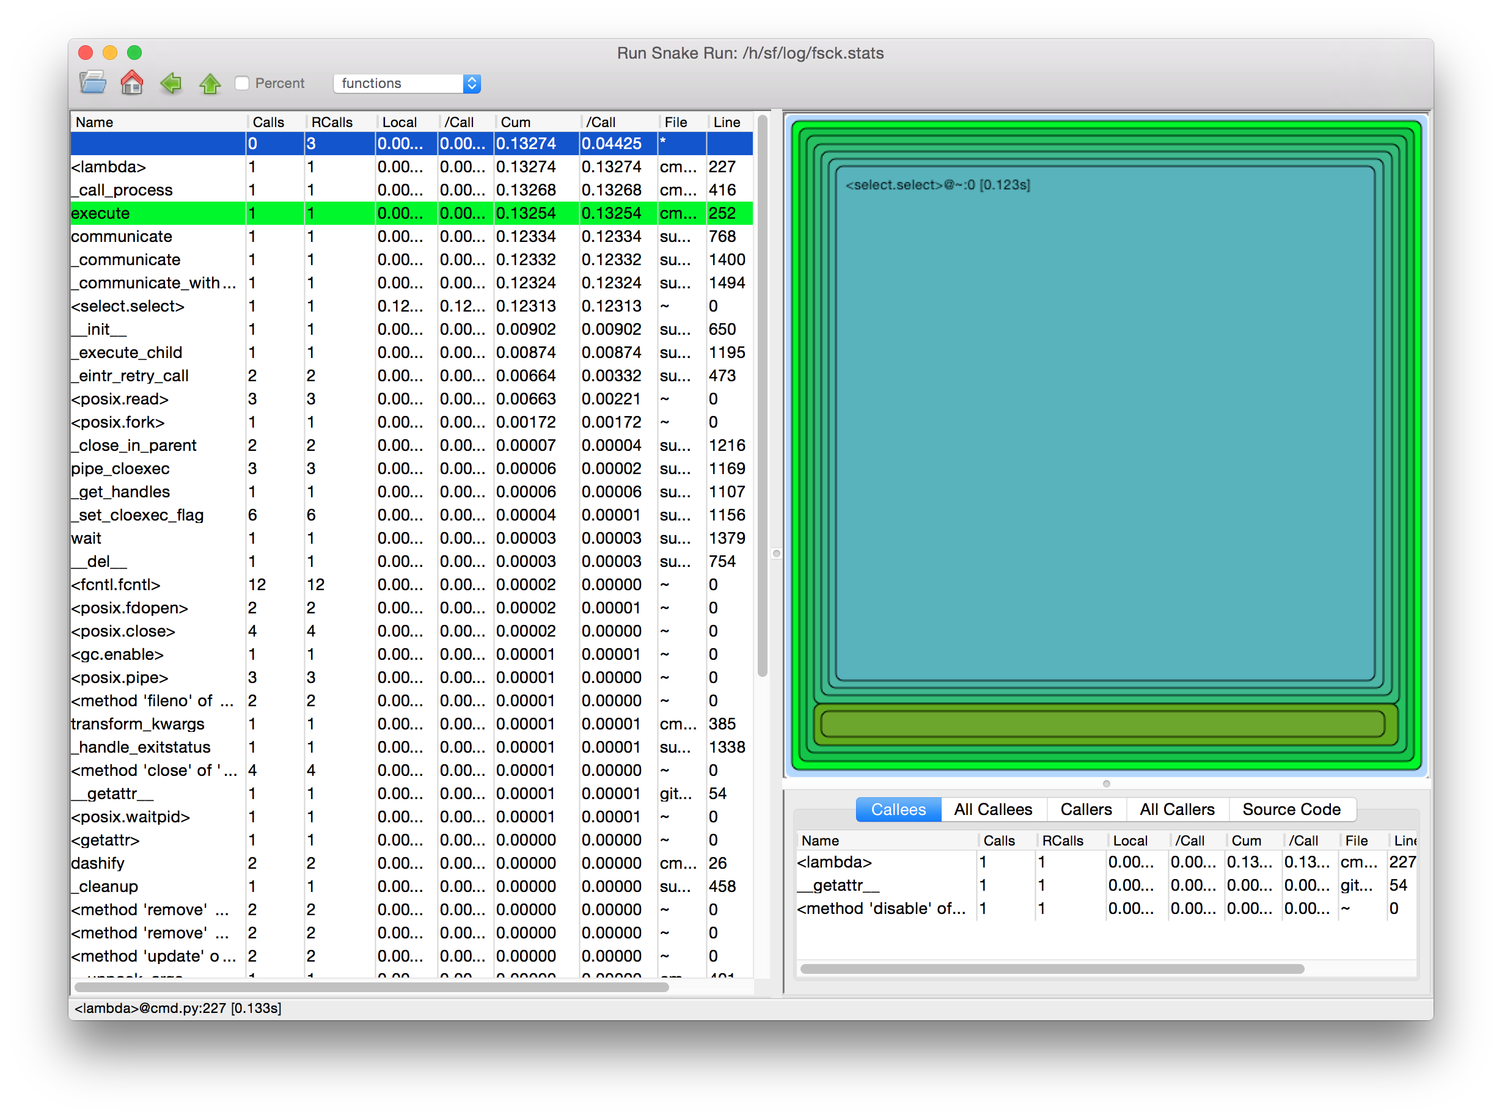The image size is (1502, 1118).
Task: Click the olive green square map block
Action: pyautogui.click(x=1102, y=724)
